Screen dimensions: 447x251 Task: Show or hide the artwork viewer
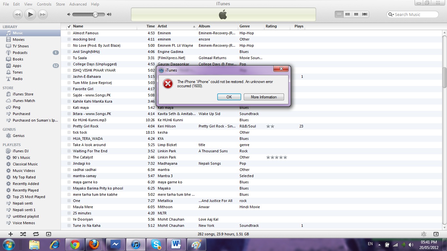tap(48, 234)
